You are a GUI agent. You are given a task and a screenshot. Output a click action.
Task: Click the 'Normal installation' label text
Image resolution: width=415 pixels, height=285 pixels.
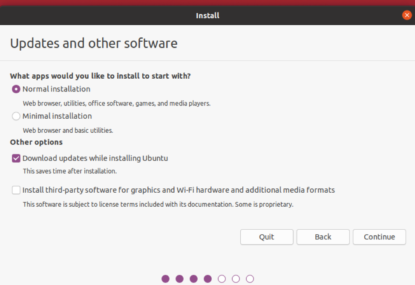56,89
